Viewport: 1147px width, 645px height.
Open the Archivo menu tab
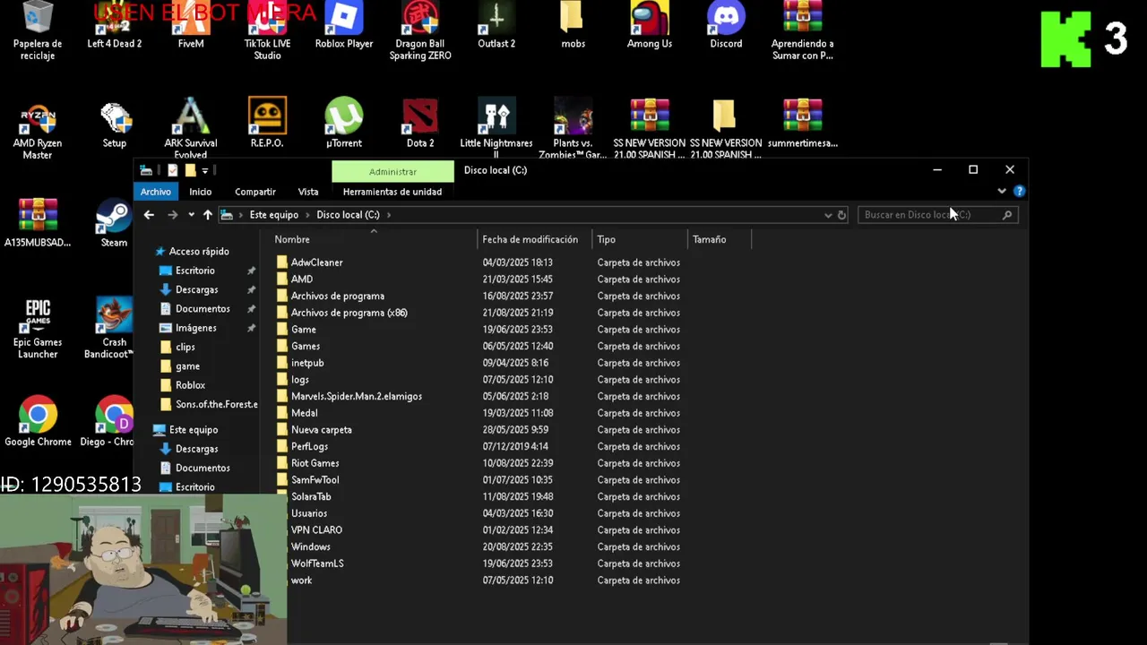[x=155, y=192]
